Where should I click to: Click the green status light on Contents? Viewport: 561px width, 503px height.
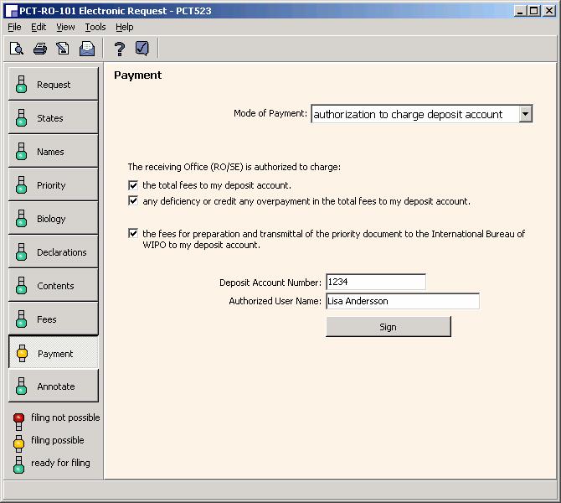click(x=21, y=286)
